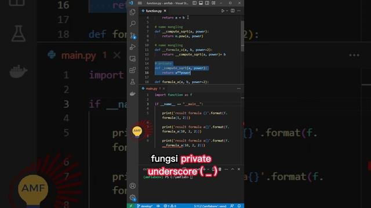Open the Manage gear settings icon
This screenshot has width=371, height=208.
(133, 198)
